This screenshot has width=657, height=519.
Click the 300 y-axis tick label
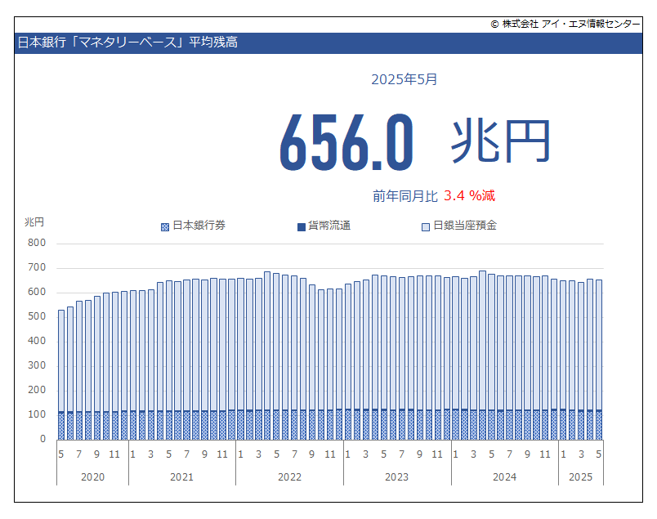pyautogui.click(x=37, y=365)
